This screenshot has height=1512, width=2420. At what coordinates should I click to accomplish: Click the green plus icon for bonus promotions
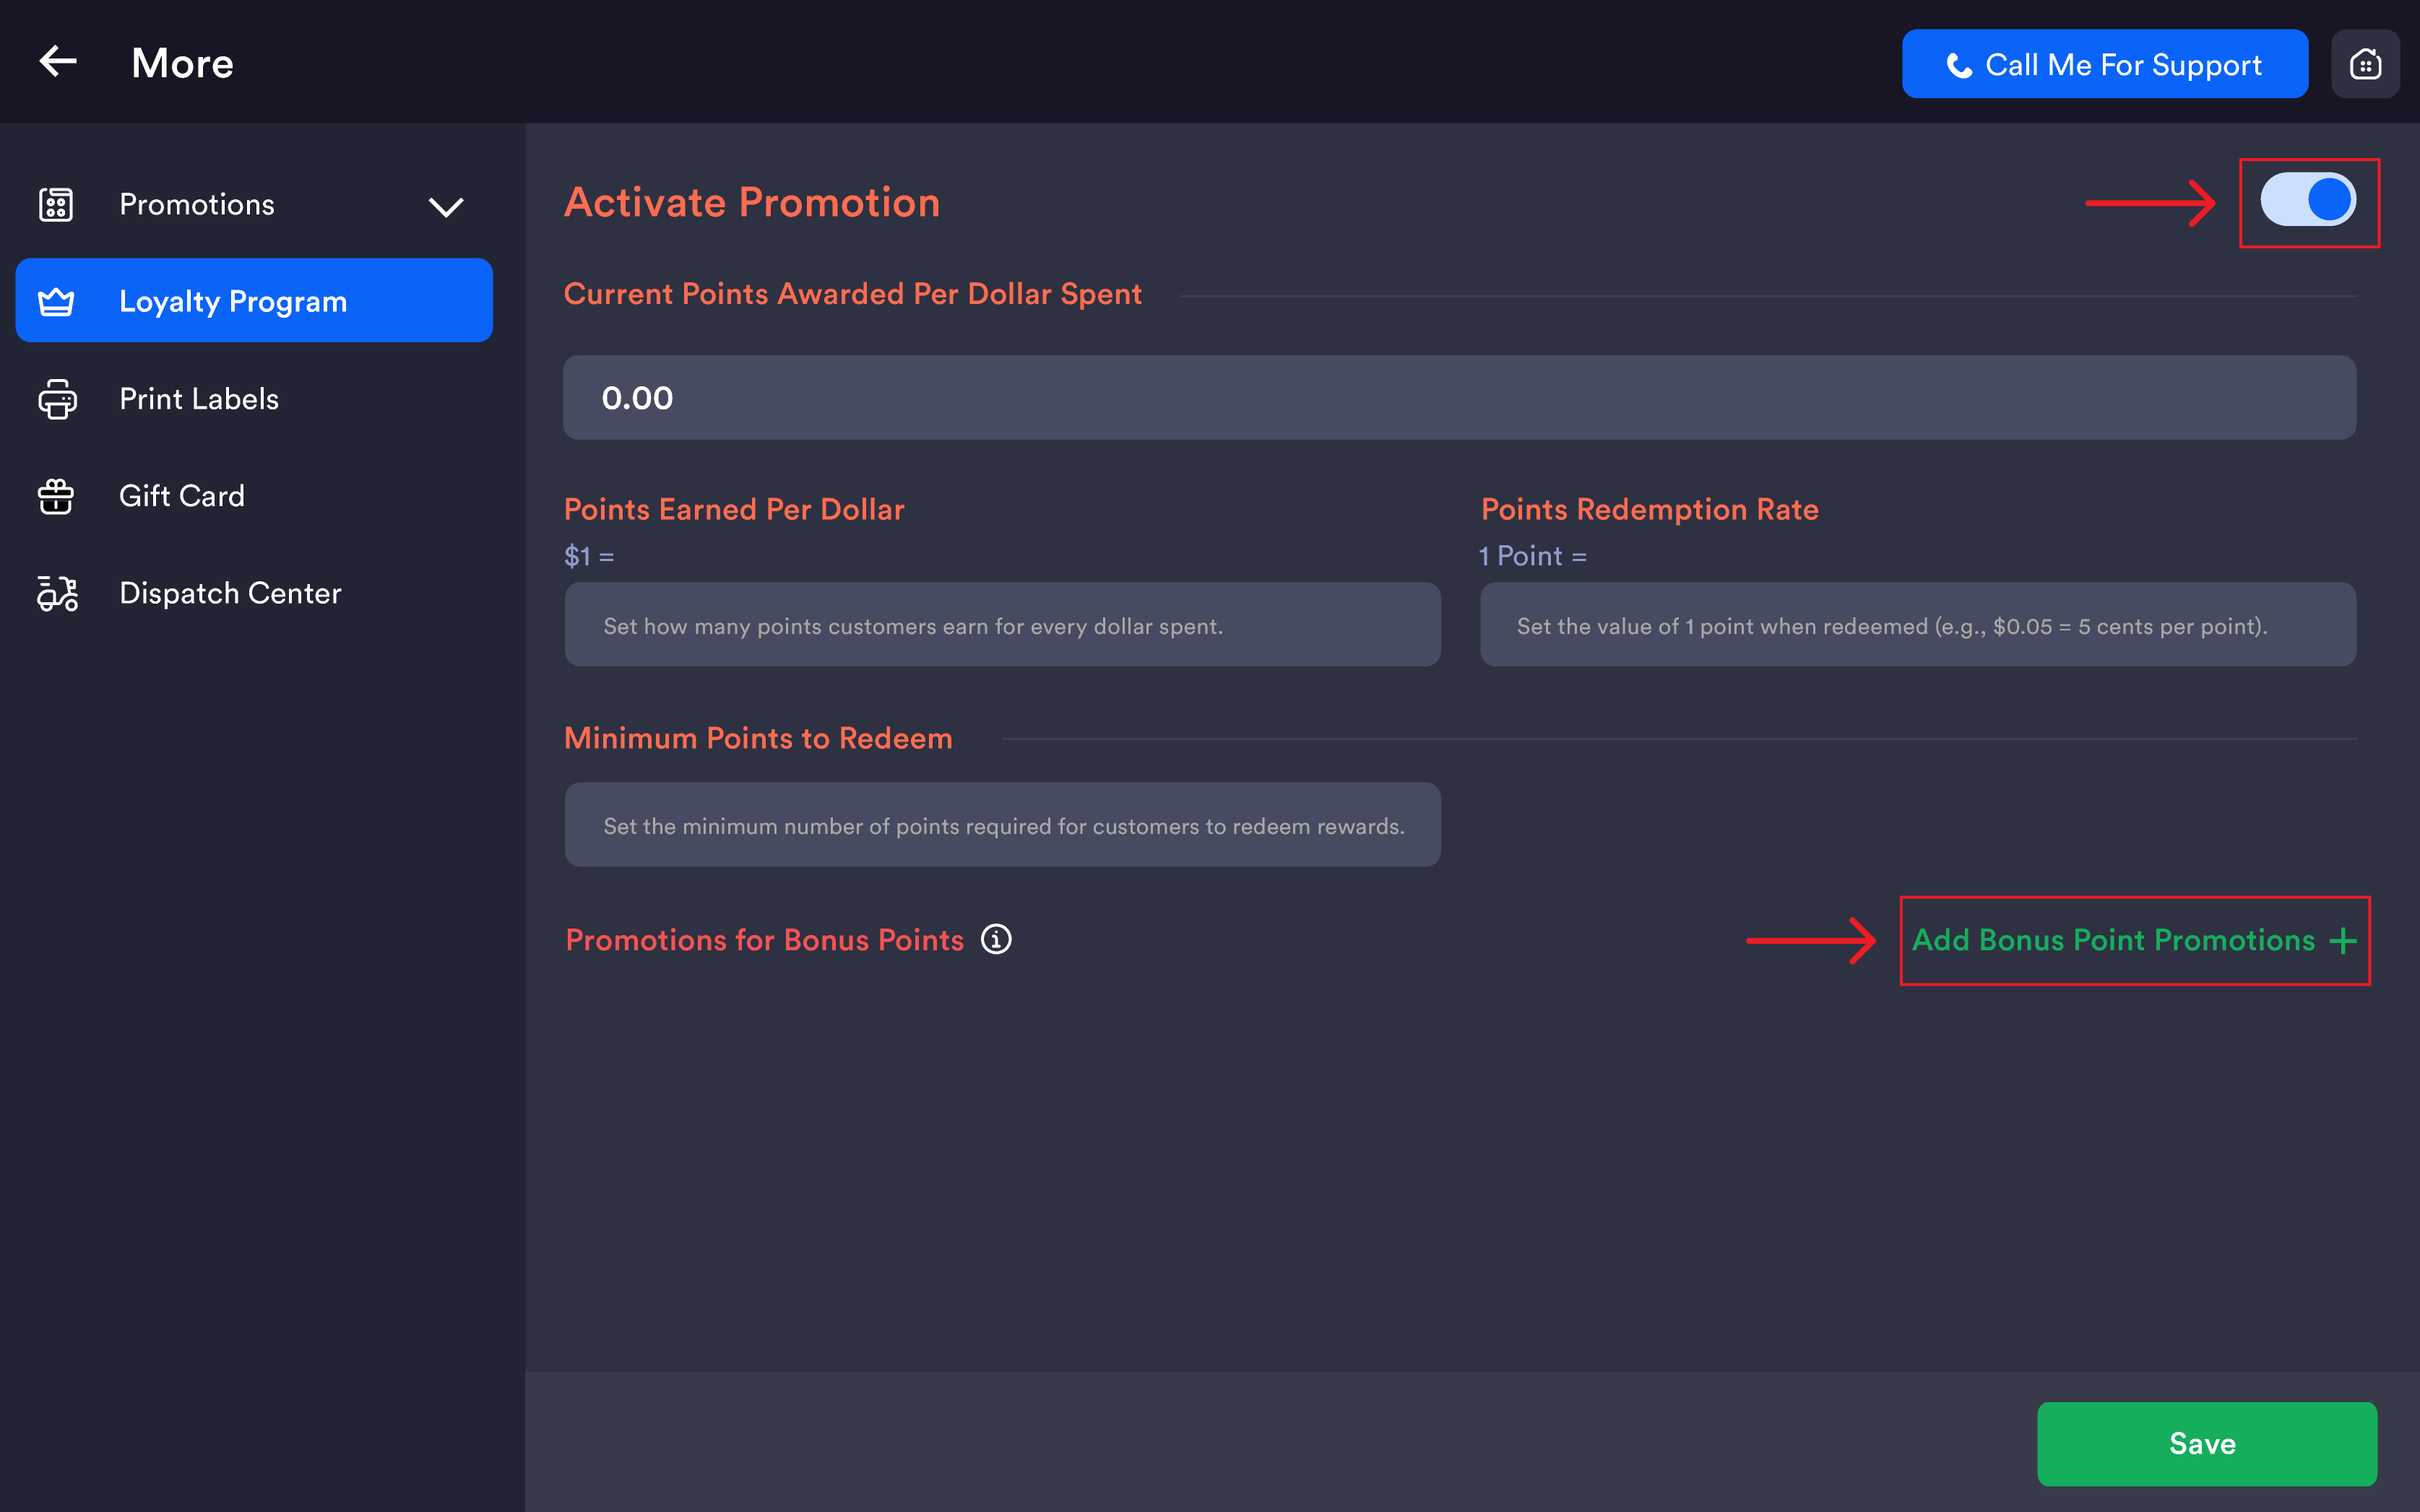point(2343,941)
